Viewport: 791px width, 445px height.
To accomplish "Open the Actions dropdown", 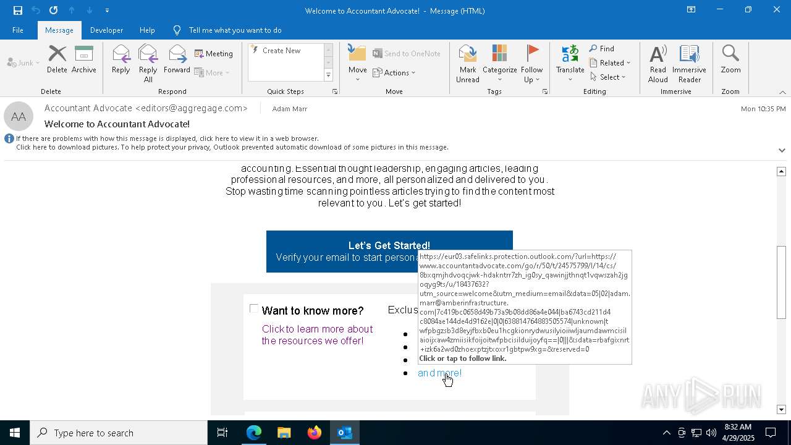I will pyautogui.click(x=394, y=72).
